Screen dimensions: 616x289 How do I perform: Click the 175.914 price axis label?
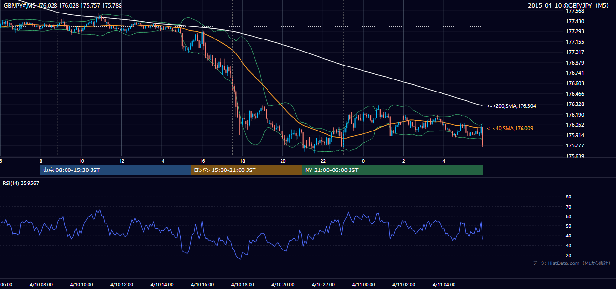click(x=575, y=135)
